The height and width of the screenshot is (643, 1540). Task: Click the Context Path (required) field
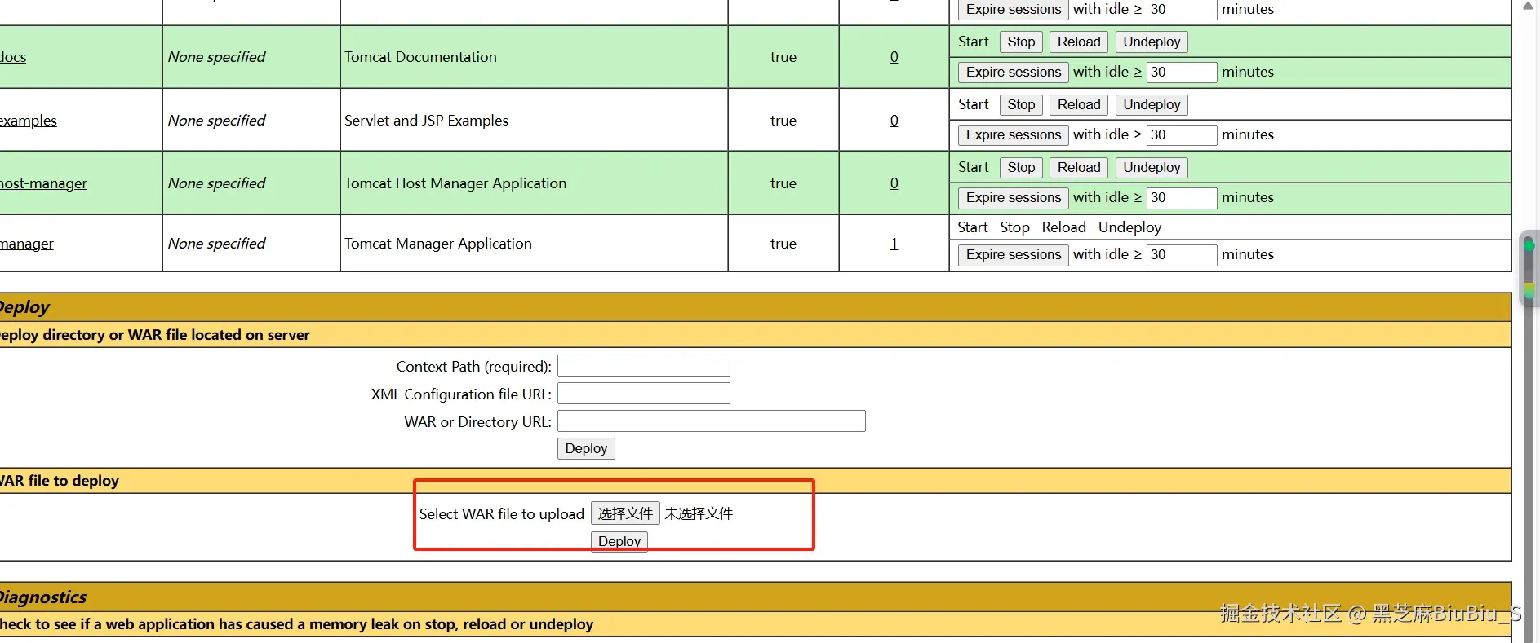pyautogui.click(x=644, y=366)
